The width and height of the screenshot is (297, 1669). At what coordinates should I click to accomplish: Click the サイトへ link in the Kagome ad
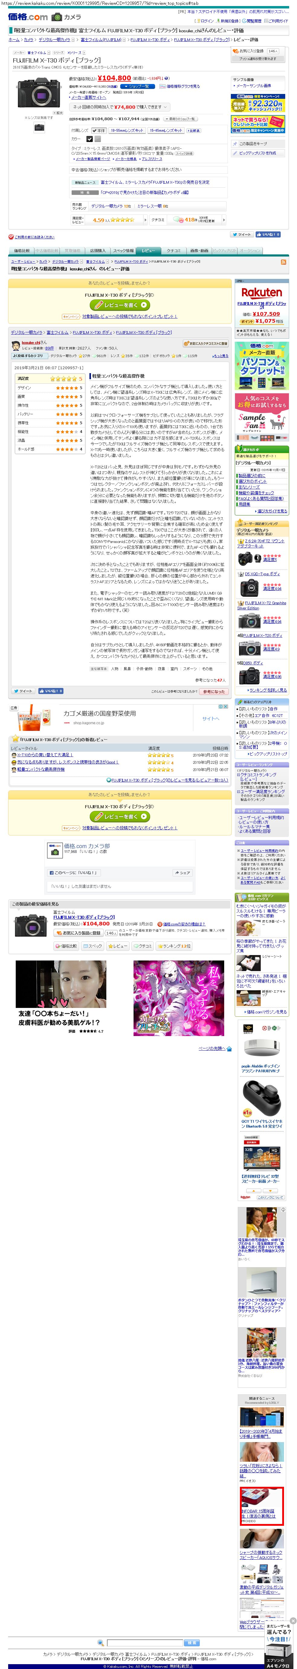[211, 718]
